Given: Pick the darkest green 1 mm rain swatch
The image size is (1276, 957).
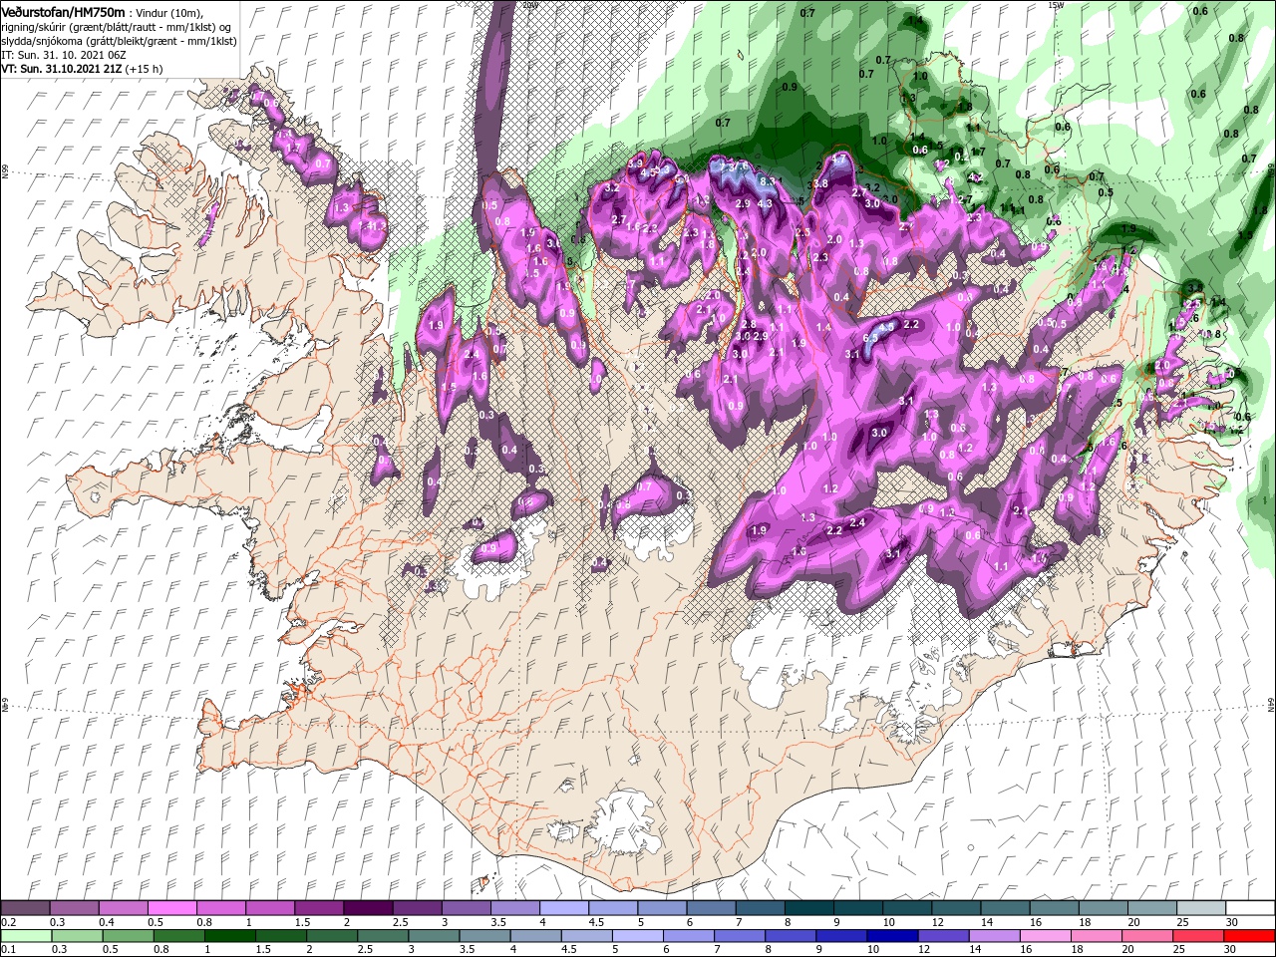Looking at the screenshot, I should click(x=230, y=936).
